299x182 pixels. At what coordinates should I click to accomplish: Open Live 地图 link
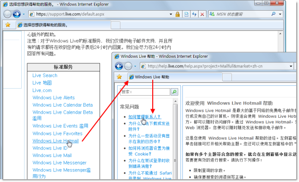(x=42, y=83)
